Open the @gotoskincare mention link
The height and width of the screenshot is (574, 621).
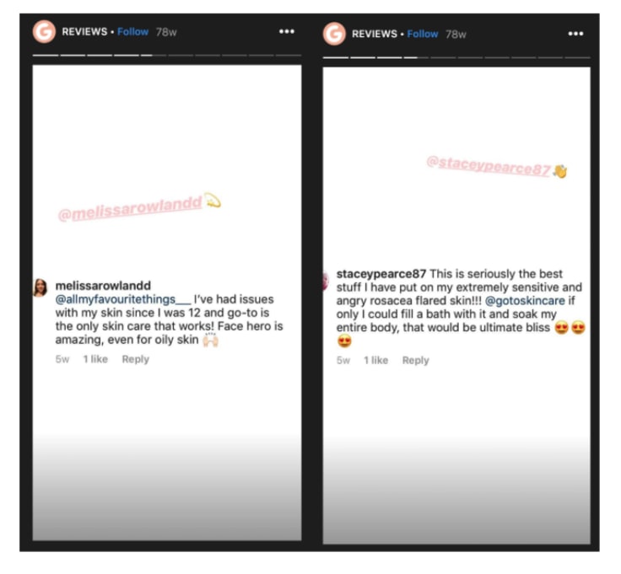525,301
